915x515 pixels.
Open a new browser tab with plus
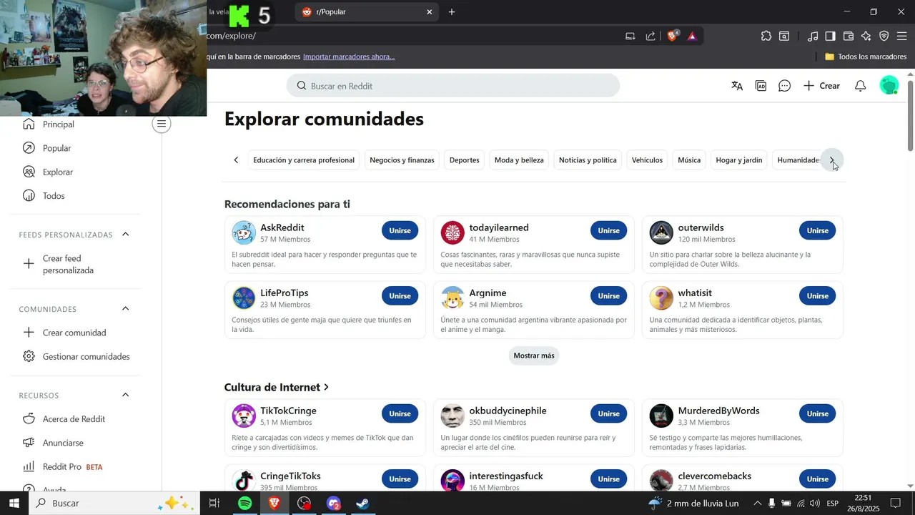452,12
